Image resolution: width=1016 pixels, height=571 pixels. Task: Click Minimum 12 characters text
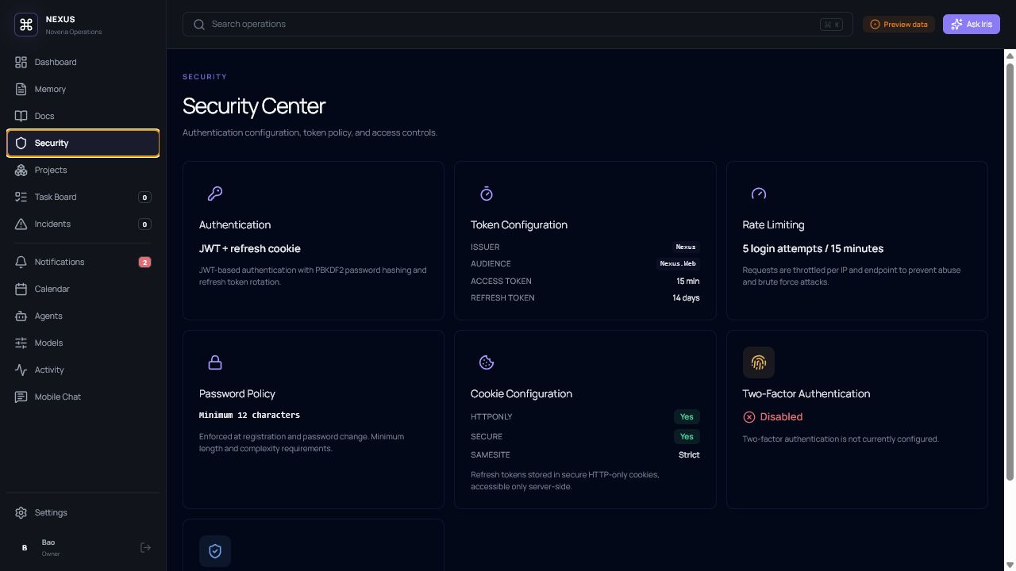(249, 415)
